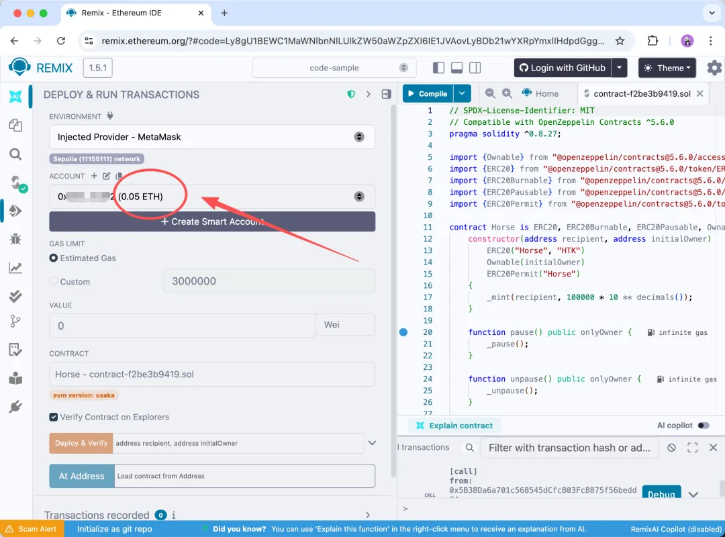The height and width of the screenshot is (537, 725).
Task: Open the File Explorer sidebar icon
Action: click(15, 126)
